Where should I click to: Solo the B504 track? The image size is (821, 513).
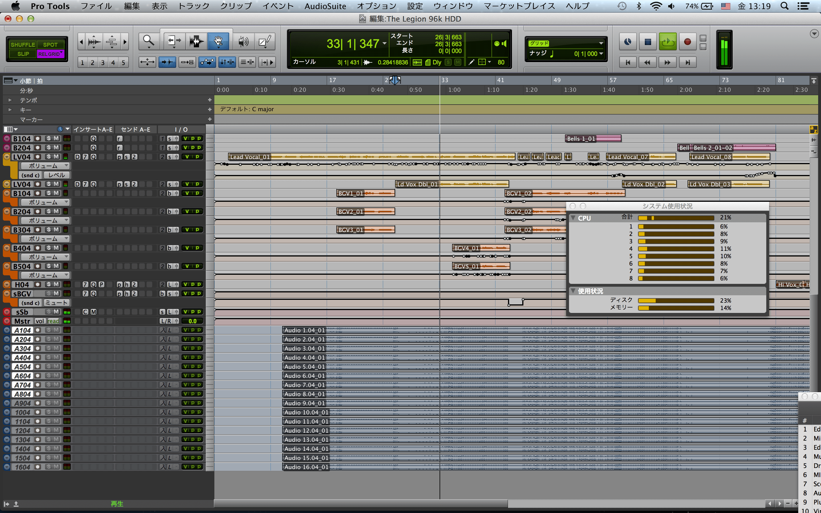pos(48,266)
